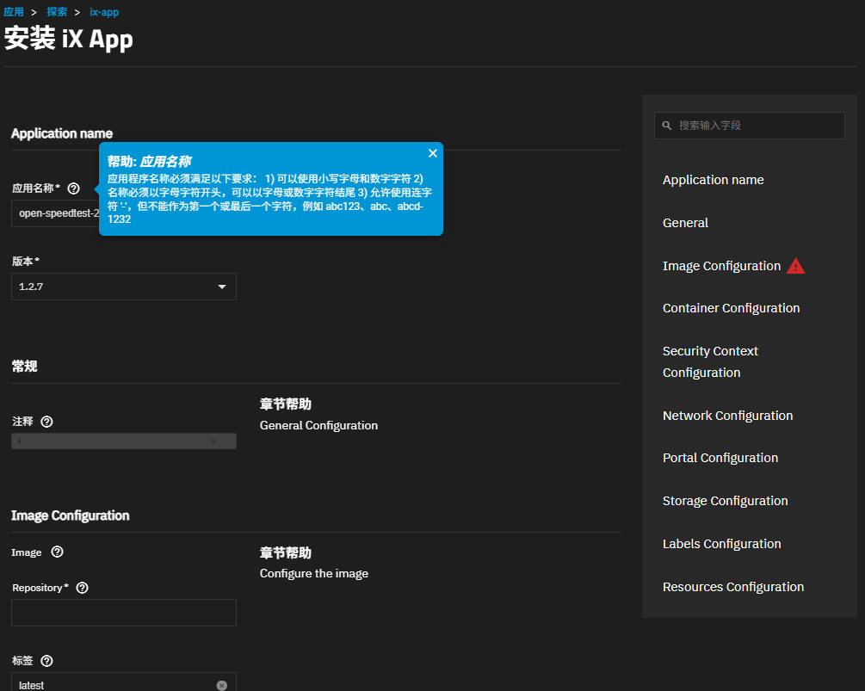The width and height of the screenshot is (865, 691).
Task: Close the 应用名称 help tooltip
Action: tap(433, 153)
